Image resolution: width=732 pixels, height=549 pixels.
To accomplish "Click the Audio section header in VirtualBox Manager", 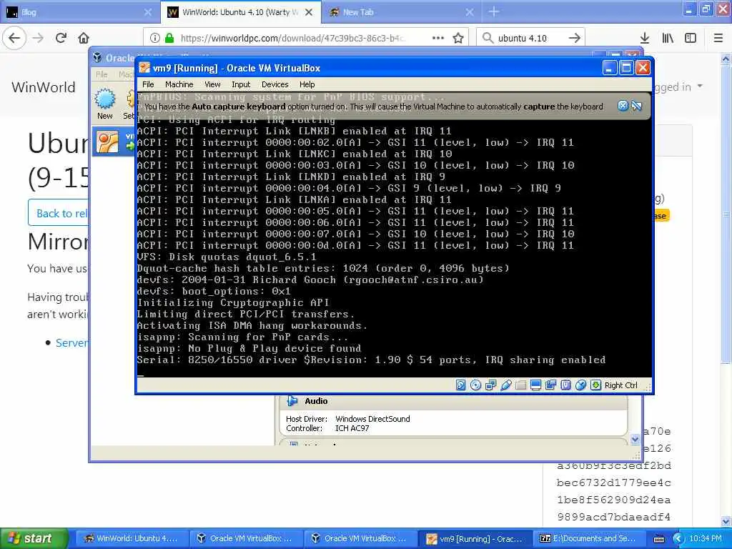I will (x=452, y=401).
